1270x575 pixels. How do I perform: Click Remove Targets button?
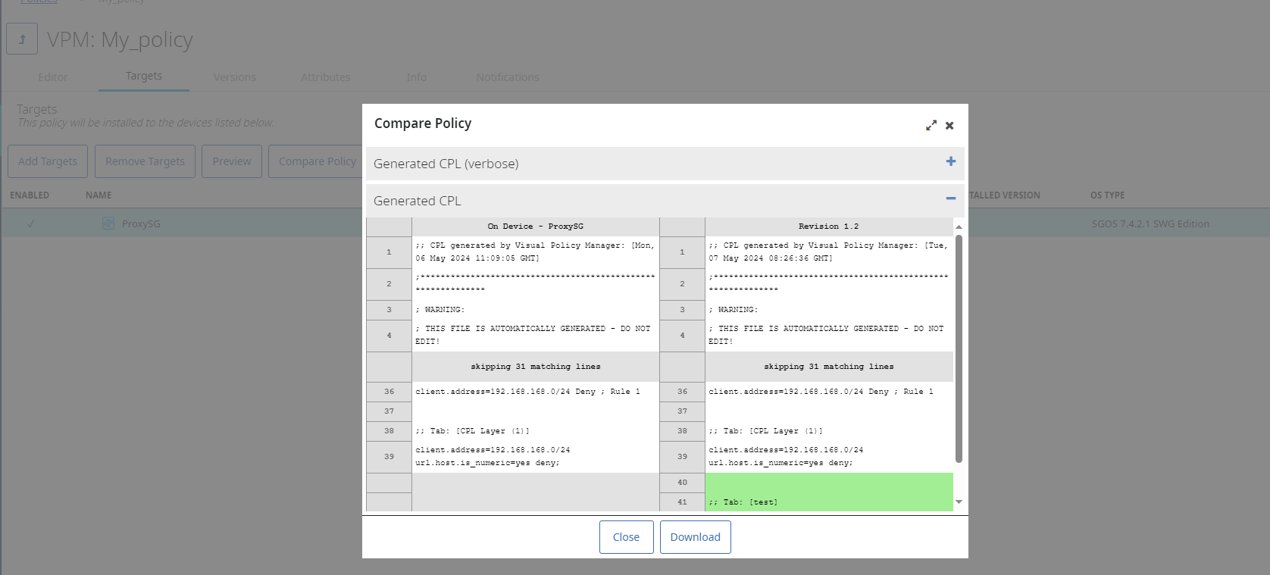point(145,161)
